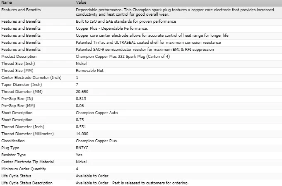Viewport: 282px width, 186px height.
Task: Select the 'Product Description' name cell
Action: click(x=19, y=56)
